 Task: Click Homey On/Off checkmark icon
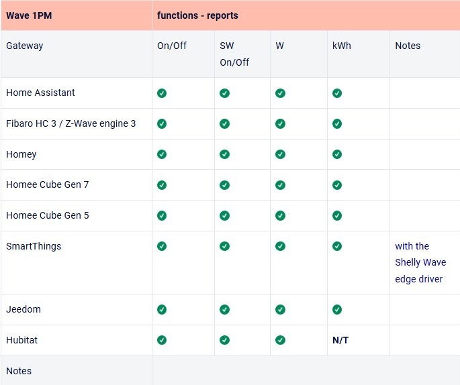click(162, 154)
